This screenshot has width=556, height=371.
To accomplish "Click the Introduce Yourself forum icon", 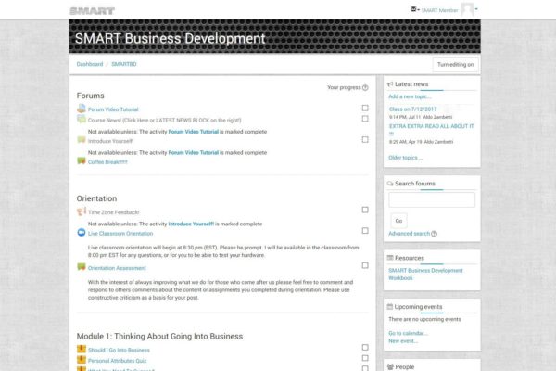I will (82, 140).
